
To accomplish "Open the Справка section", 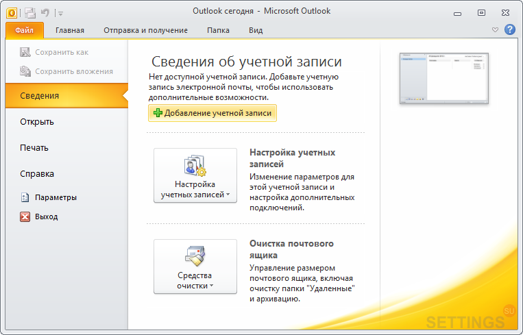I will point(37,174).
